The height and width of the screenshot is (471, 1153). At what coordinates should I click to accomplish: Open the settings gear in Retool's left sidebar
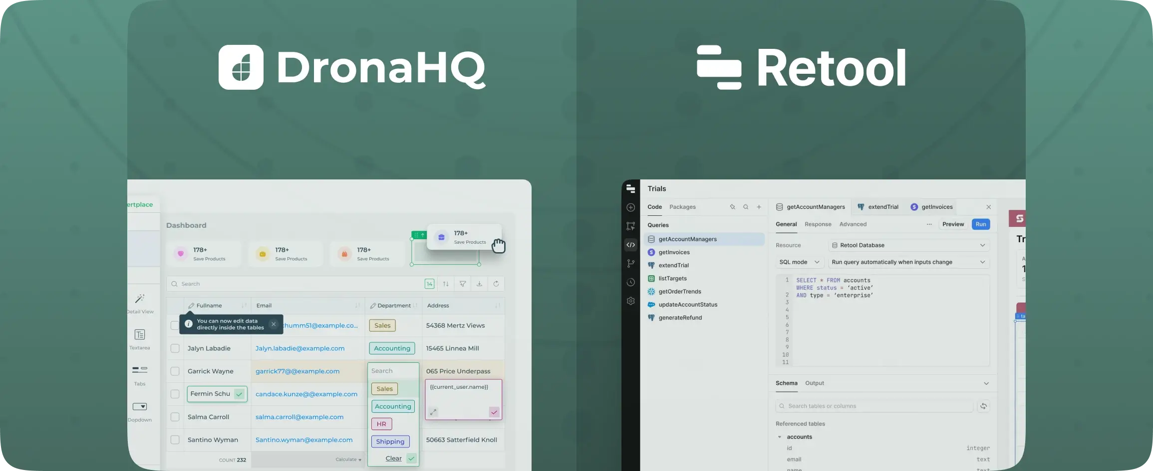631,301
